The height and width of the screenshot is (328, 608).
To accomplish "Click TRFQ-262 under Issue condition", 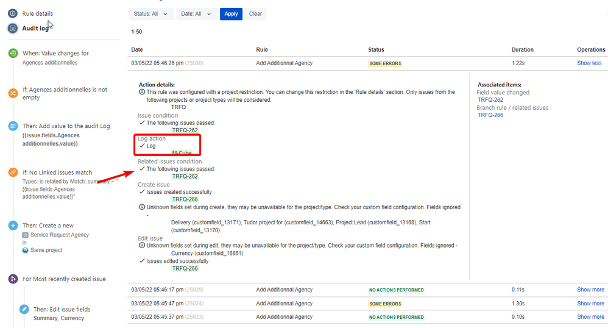I will coord(185,130).
